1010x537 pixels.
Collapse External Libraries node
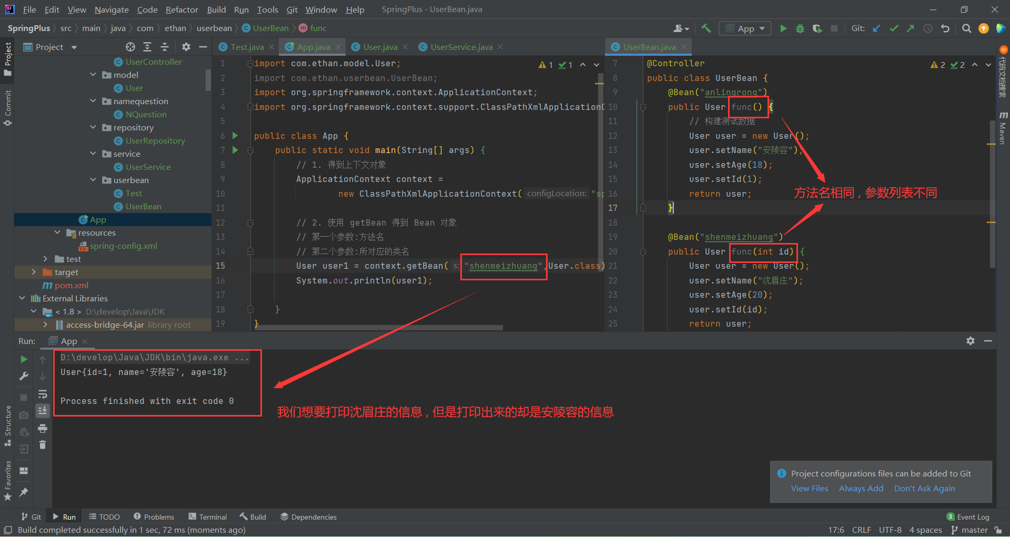[22, 298]
